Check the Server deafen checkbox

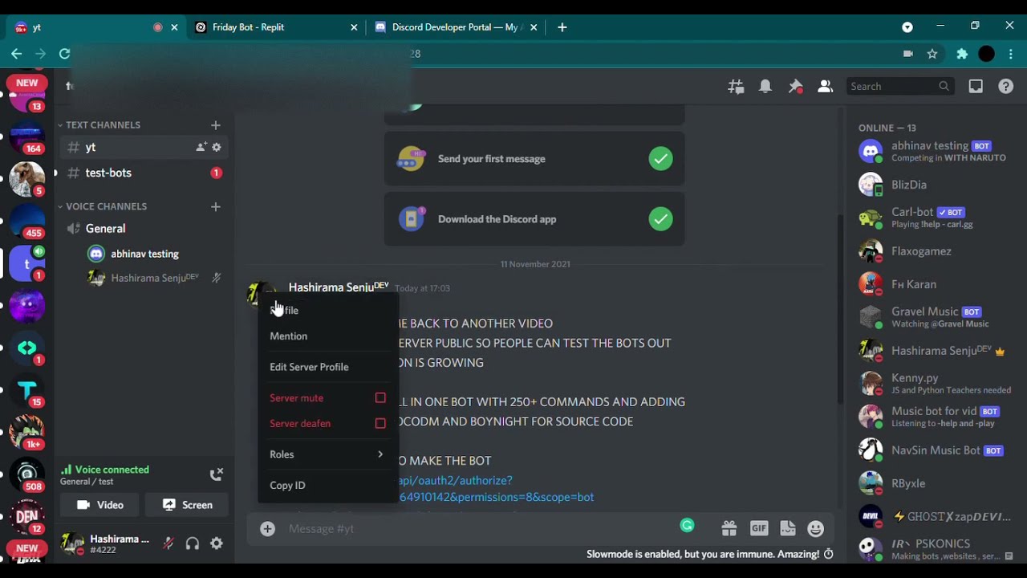[x=380, y=424]
